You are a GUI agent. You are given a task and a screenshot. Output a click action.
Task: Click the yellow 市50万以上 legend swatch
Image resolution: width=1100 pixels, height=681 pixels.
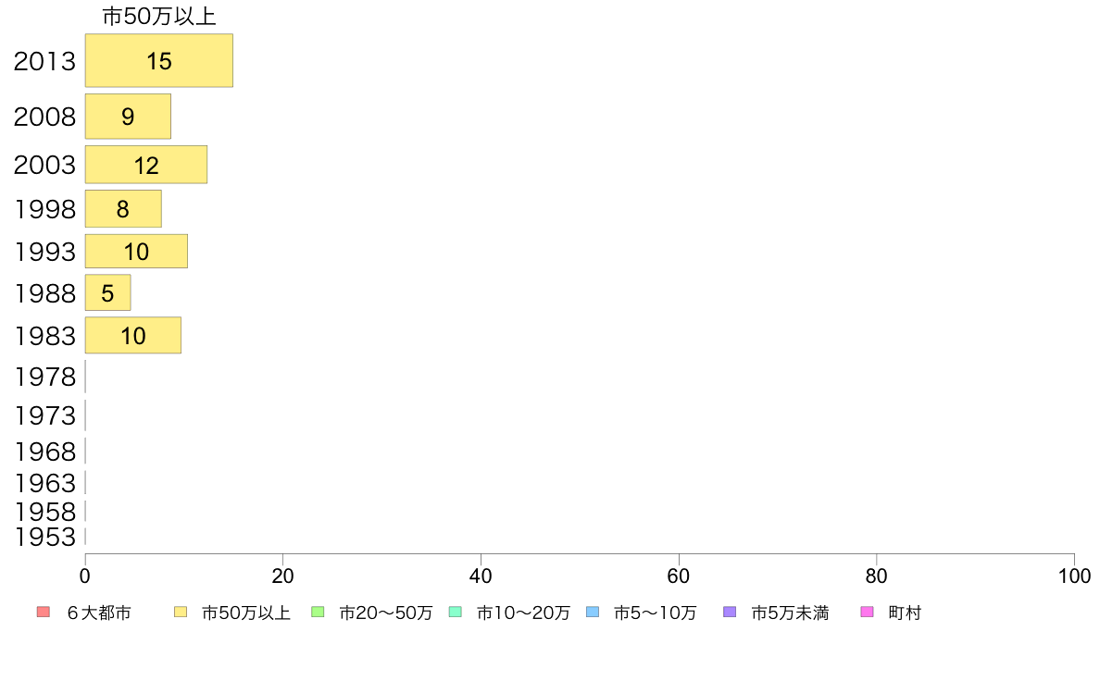180,612
